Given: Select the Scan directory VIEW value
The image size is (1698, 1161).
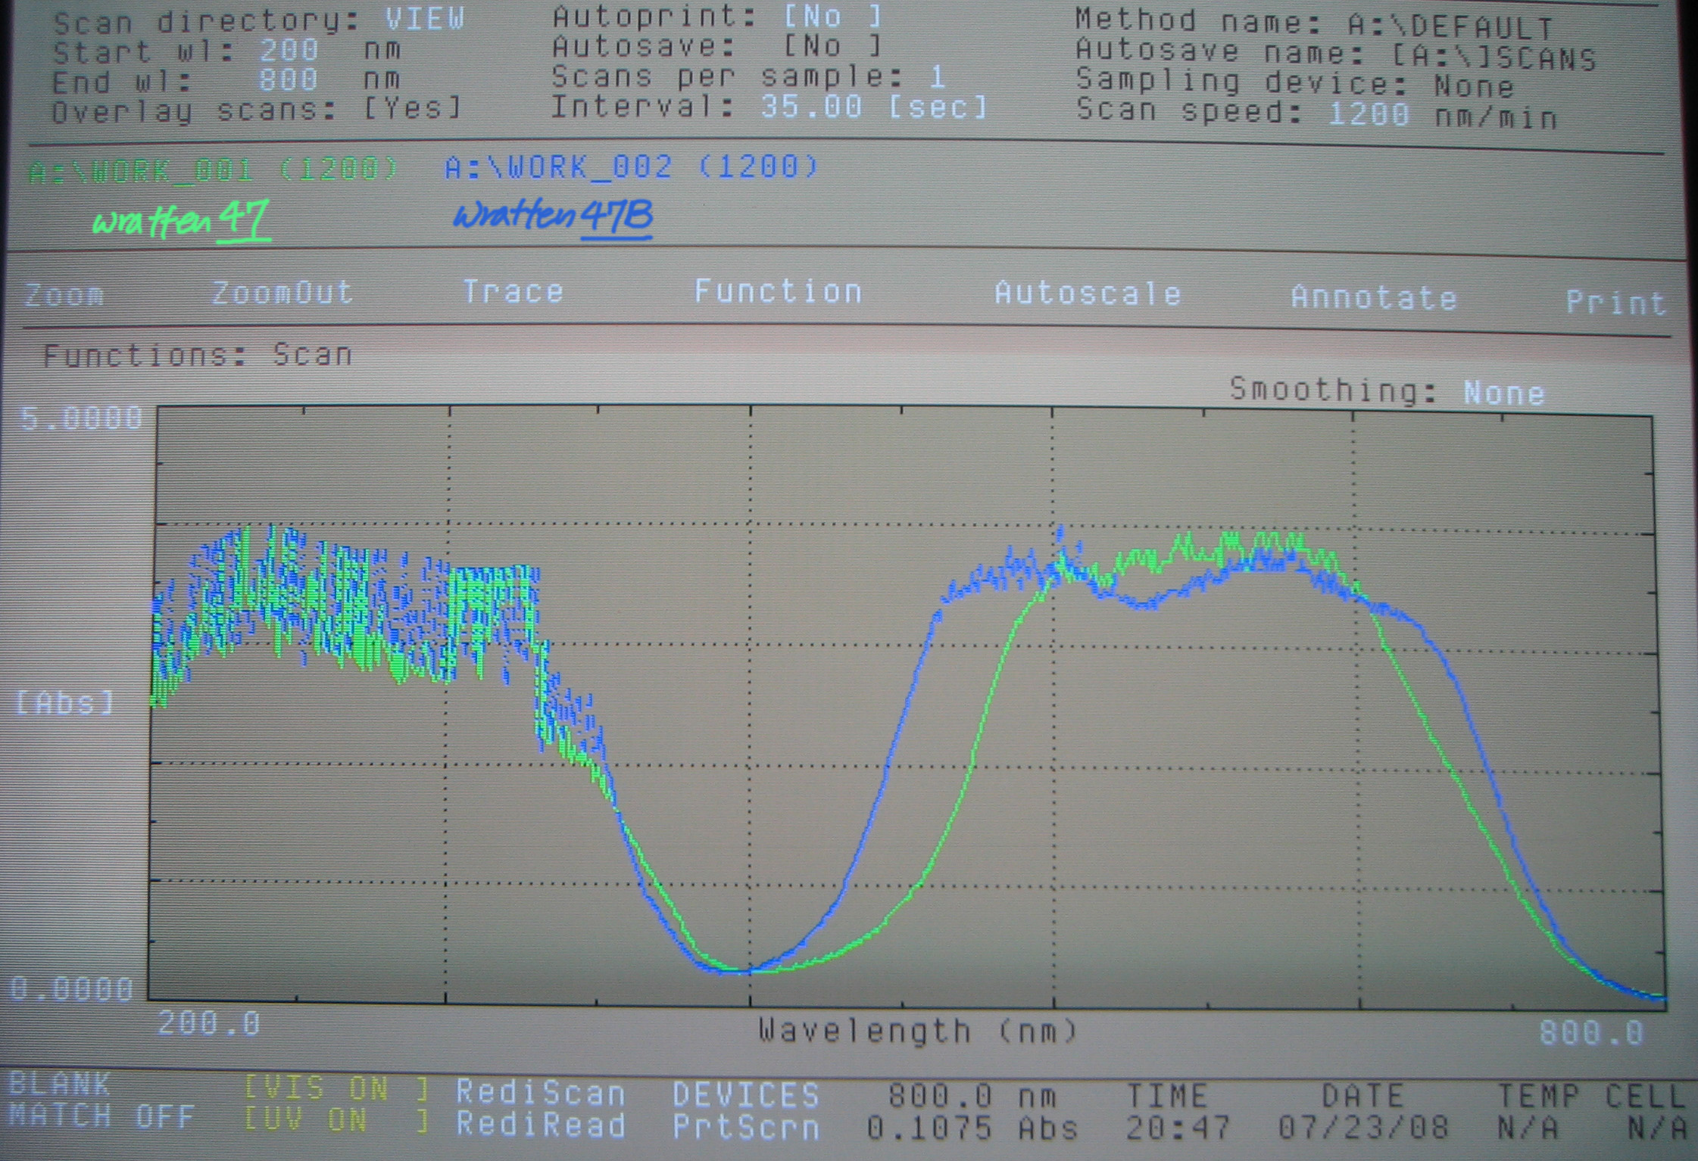Looking at the screenshot, I should (425, 19).
